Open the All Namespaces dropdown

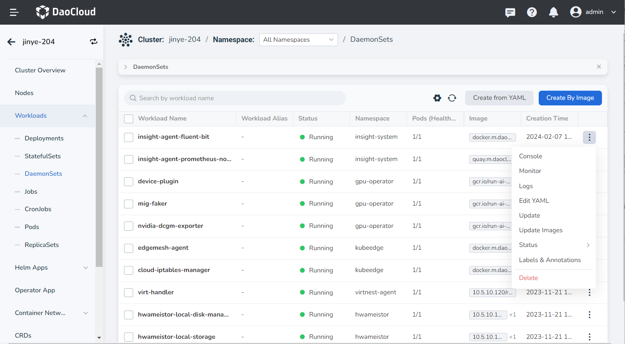click(x=298, y=40)
